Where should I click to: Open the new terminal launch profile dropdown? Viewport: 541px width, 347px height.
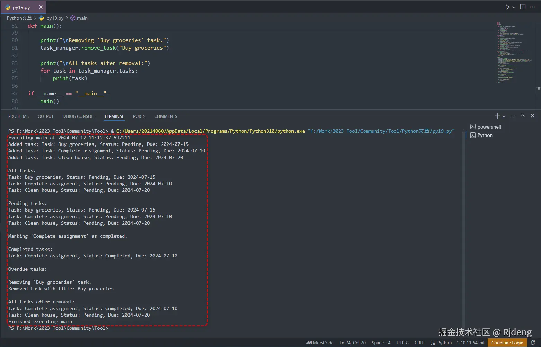point(504,116)
